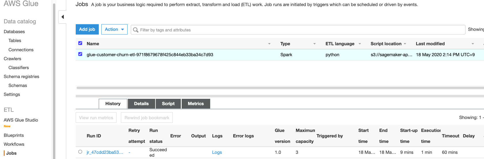Open the Name column sort arrow
The height and width of the screenshot is (159, 484).
coord(269,44)
